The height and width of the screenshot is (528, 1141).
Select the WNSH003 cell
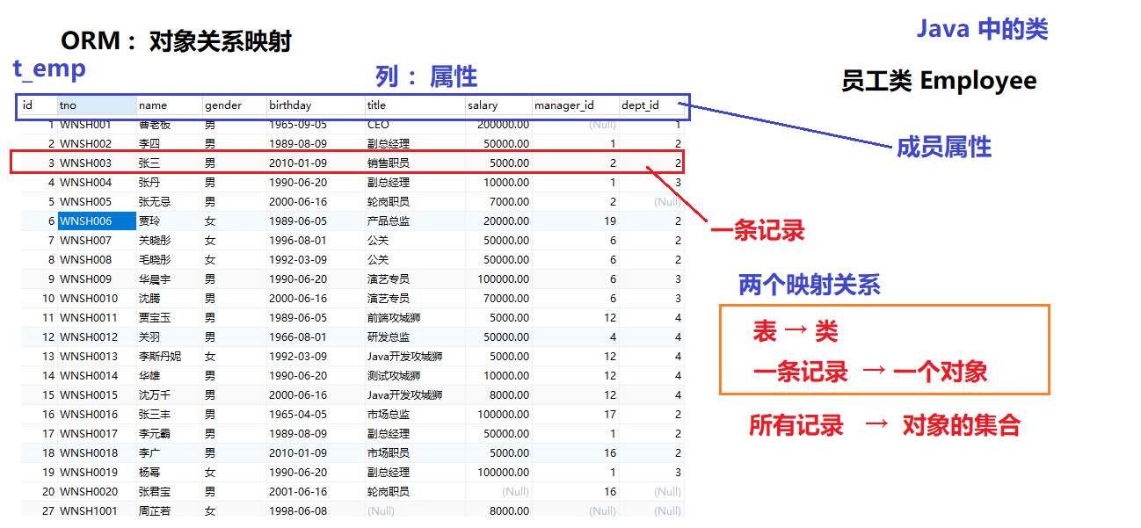97,163
